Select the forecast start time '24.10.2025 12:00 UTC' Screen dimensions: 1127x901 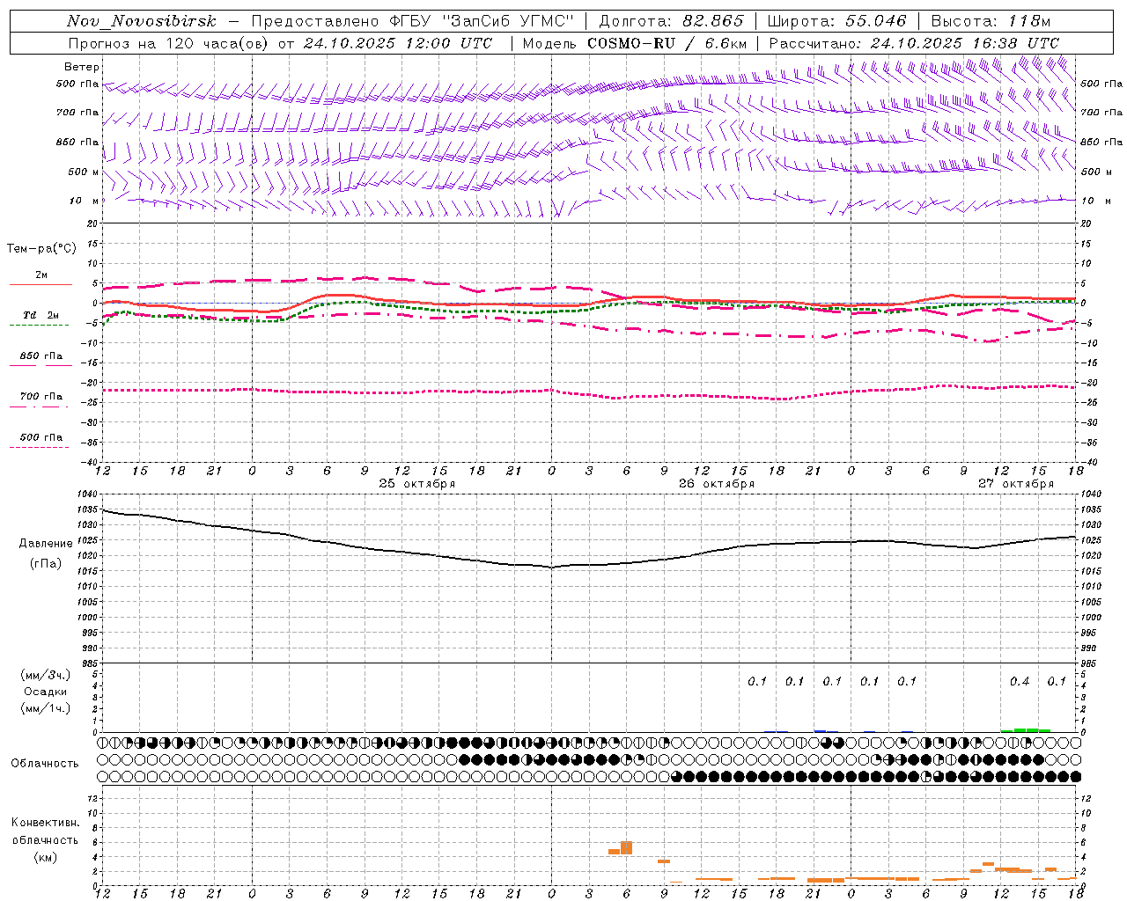pos(398,43)
